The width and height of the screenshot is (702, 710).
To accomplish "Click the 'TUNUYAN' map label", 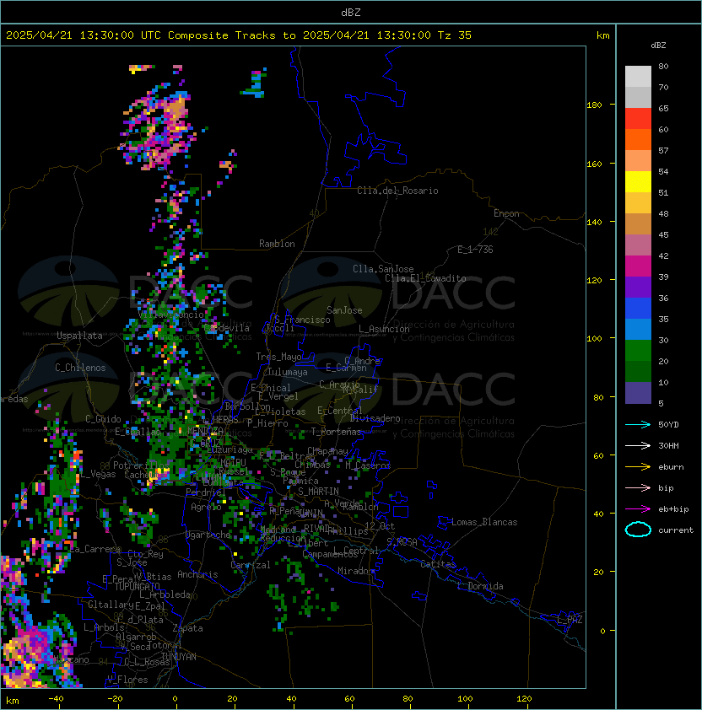I will (179, 657).
